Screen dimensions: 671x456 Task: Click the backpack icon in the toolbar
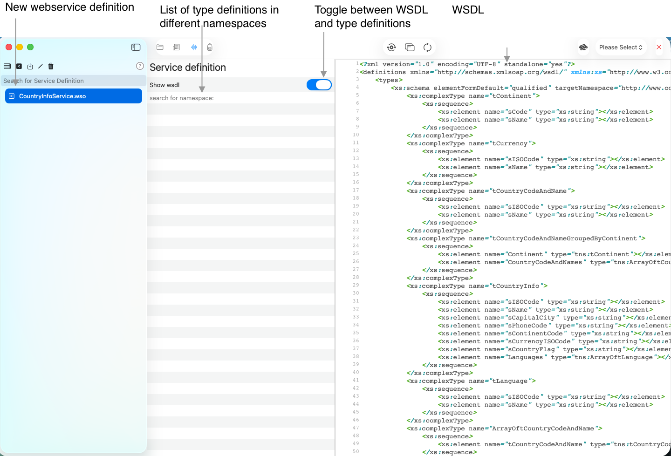[210, 47]
